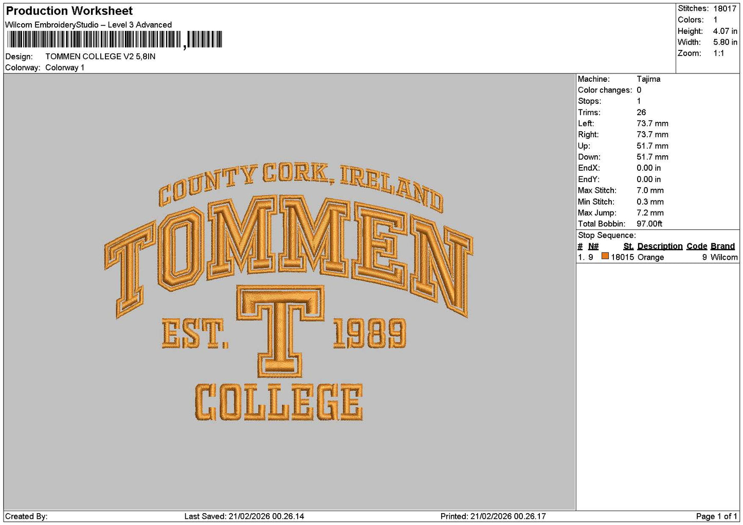Click the 'Page 1 of 1' indicator
Image resolution: width=743 pixels, height=525 pixels.
[x=717, y=516]
